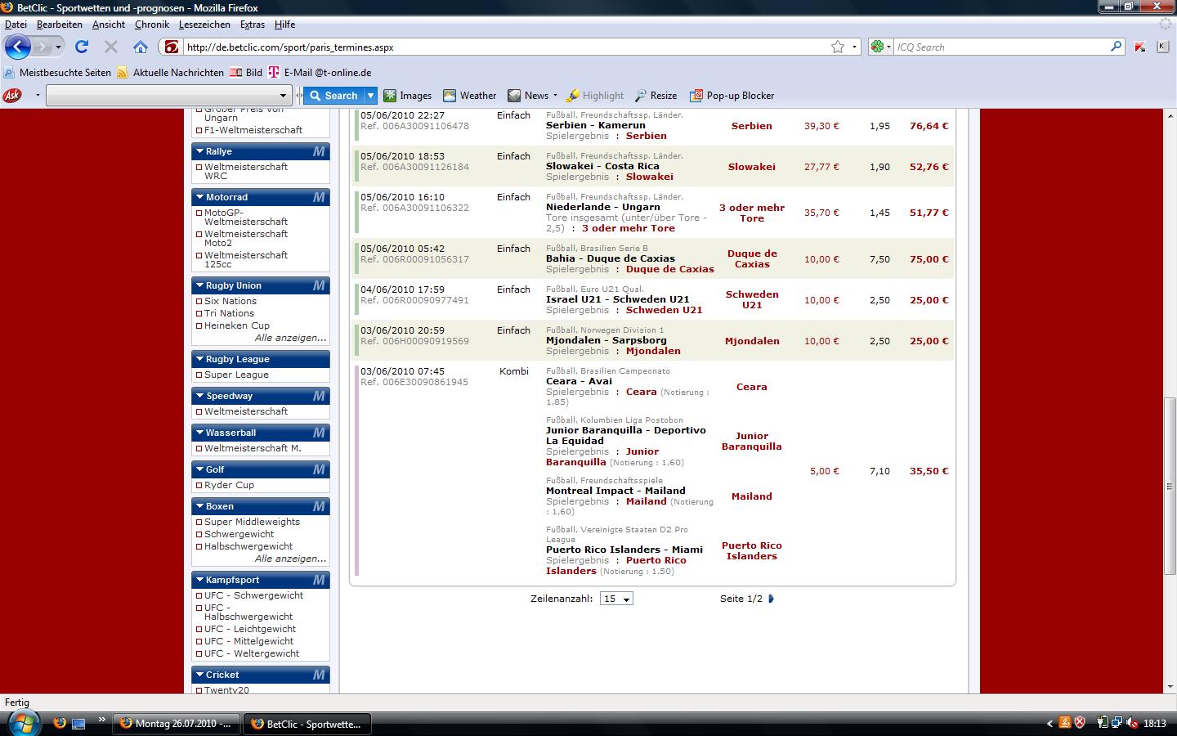Stop loading with the X icon
Screen dimensions: 1177x736
(111, 47)
